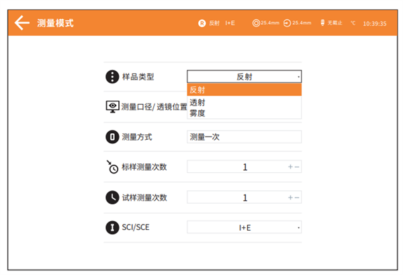Click the back arrow in the header

pyautogui.click(x=22, y=23)
